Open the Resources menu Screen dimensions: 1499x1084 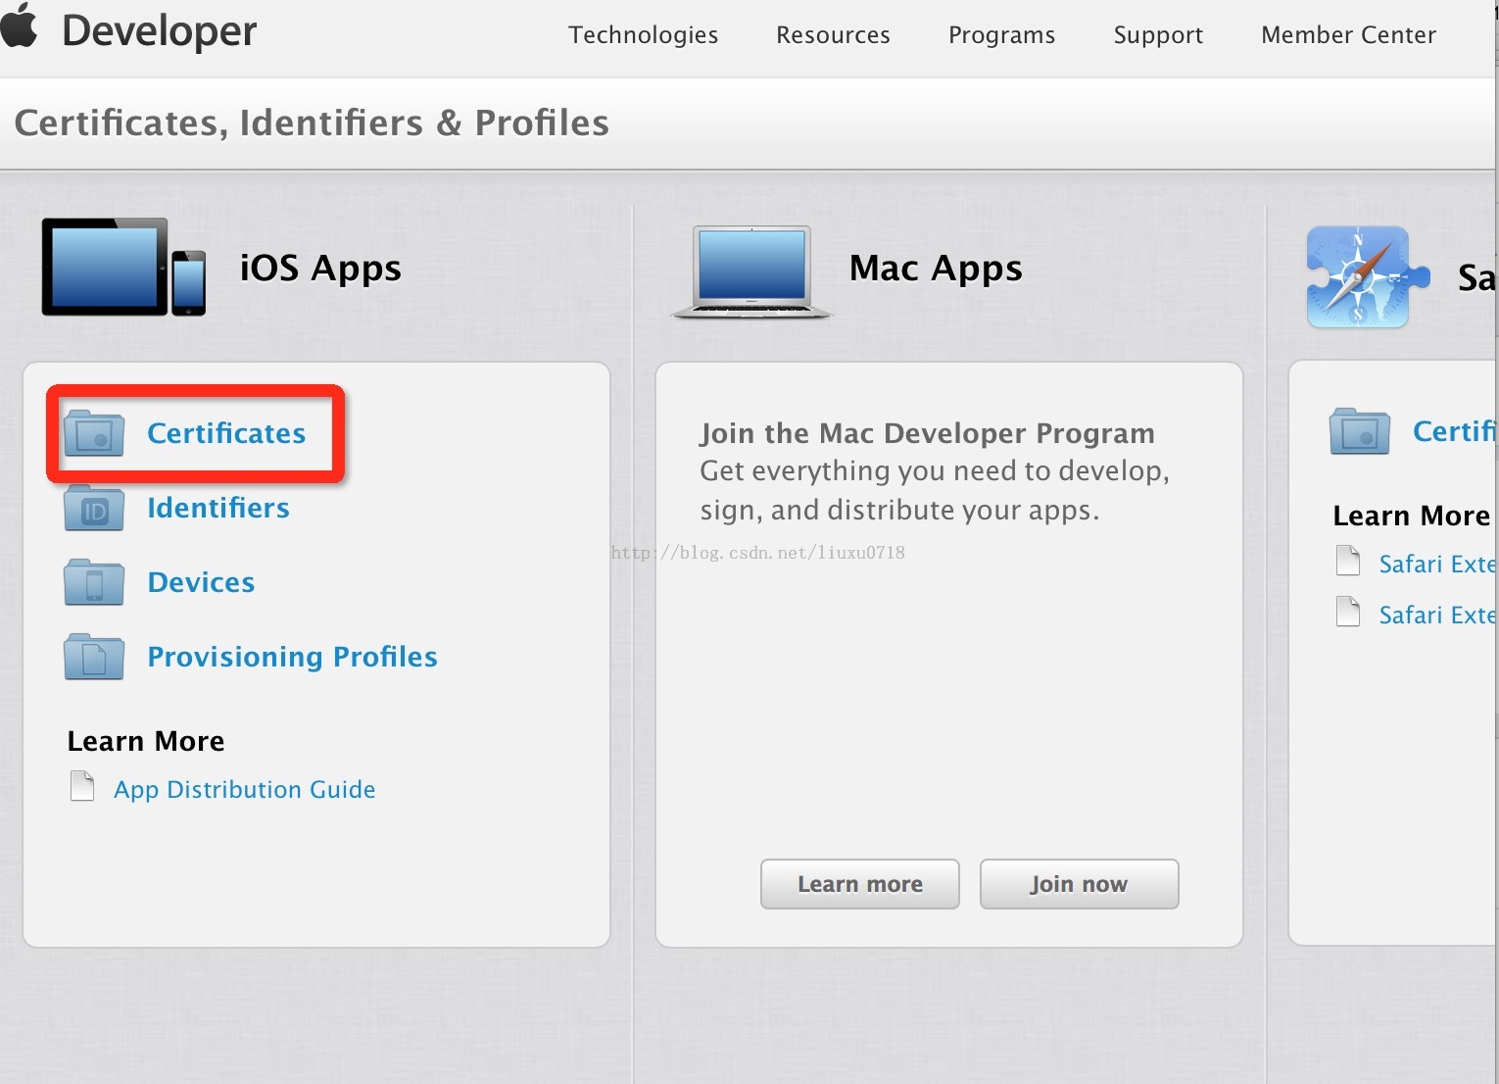click(833, 35)
